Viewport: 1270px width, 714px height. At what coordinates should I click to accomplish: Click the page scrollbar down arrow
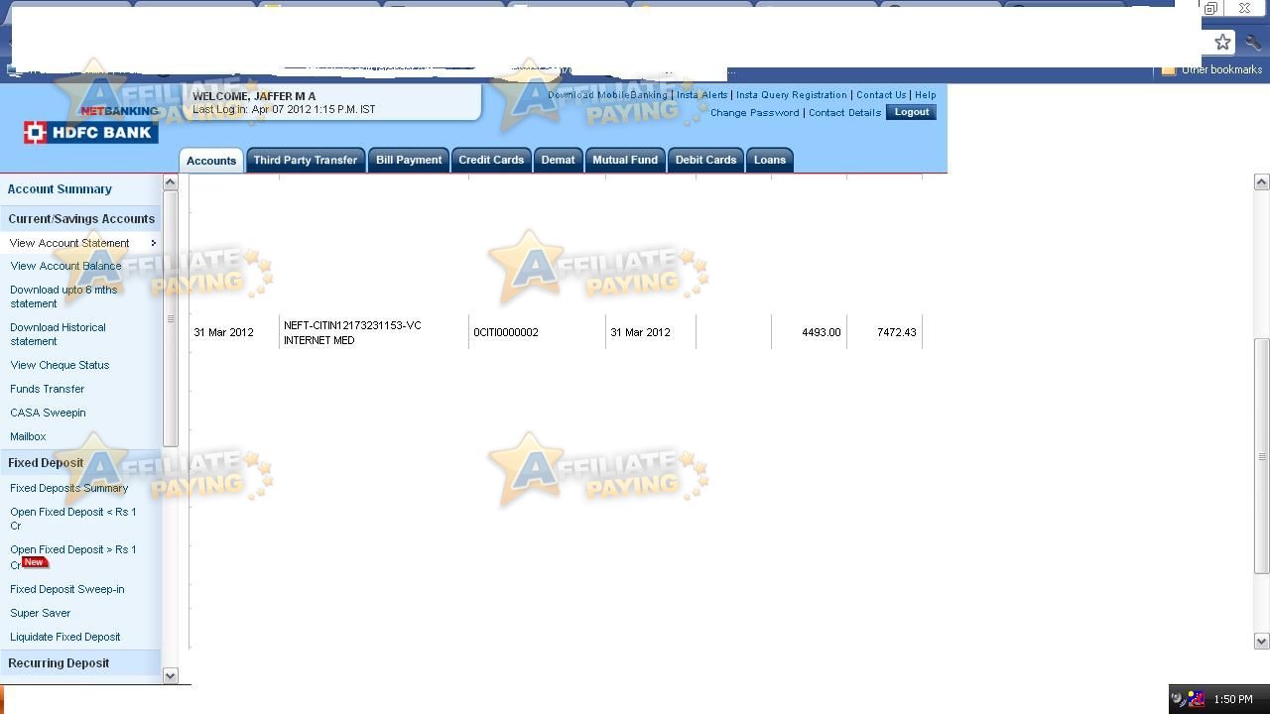(x=1262, y=641)
